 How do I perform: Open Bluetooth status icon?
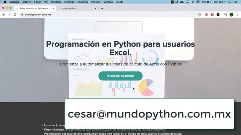coord(193,2)
